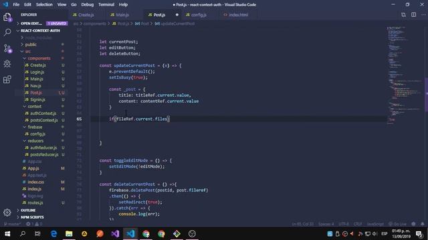Click JavaScript language mode in status bar
The width and height of the screenshot is (428, 240).
coord(375,224)
